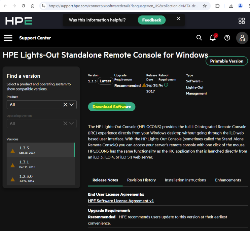Open the help question mark icon

(227, 38)
